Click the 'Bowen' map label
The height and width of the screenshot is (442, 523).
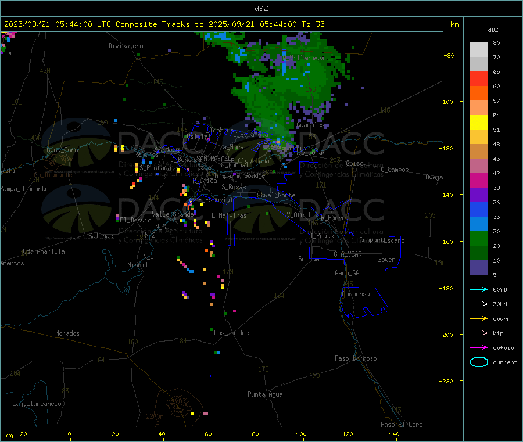[387, 260]
